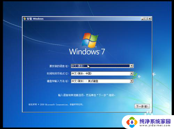174x129 pixels.
Task: Open the language to install dropdown arrow
Action: click(x=131, y=66)
